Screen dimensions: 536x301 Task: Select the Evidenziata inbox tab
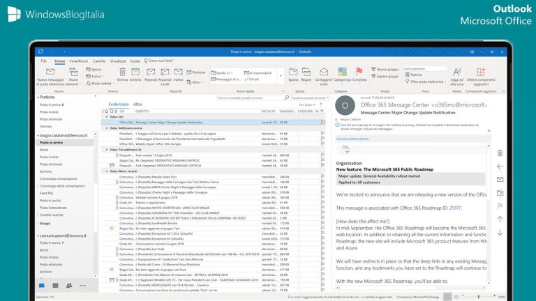click(118, 104)
